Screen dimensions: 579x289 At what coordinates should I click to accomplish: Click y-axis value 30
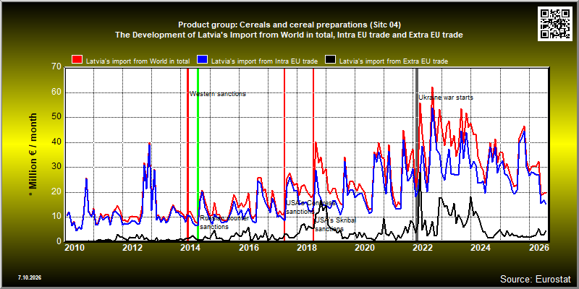[x=56, y=167]
